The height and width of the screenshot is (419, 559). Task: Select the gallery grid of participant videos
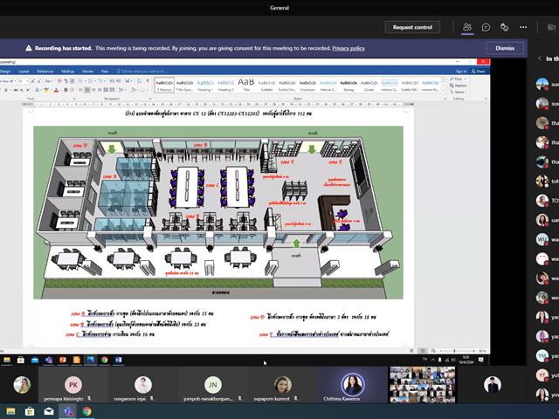click(423, 385)
